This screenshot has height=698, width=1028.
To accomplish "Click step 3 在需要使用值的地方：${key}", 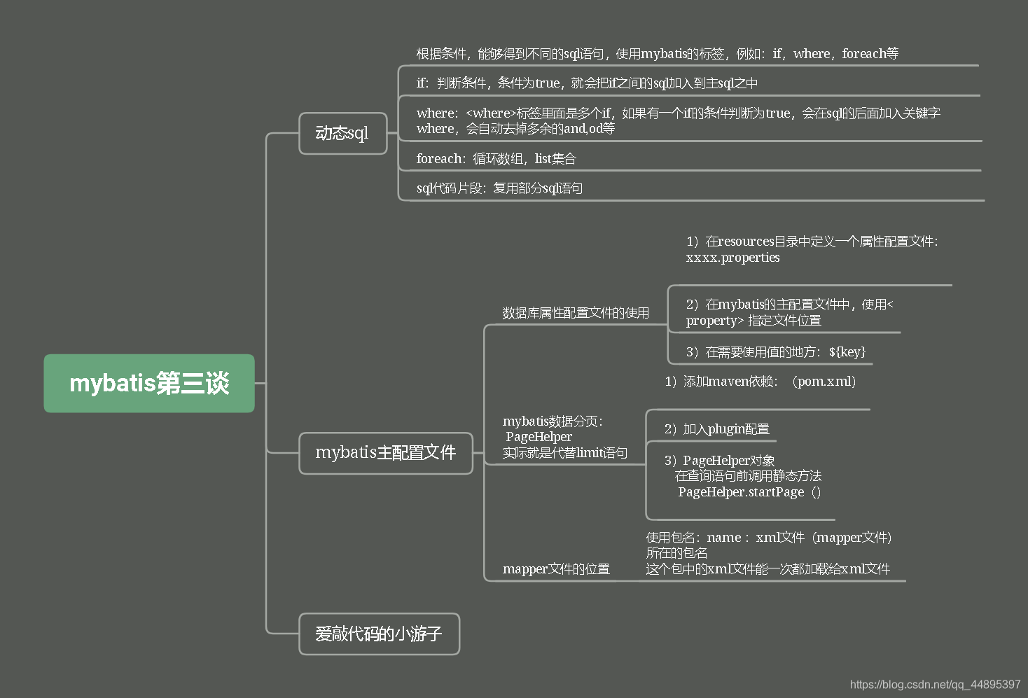I will click(x=775, y=351).
